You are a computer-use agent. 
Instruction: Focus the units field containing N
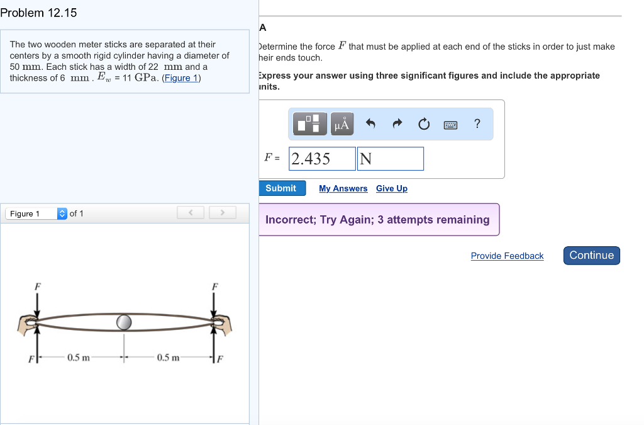pos(390,159)
